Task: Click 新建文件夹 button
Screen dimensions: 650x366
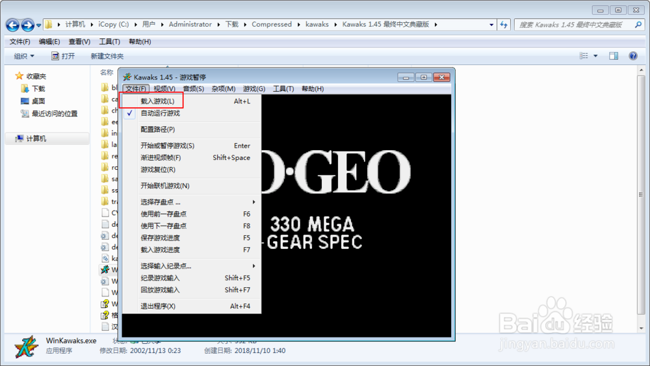Action: (x=107, y=56)
